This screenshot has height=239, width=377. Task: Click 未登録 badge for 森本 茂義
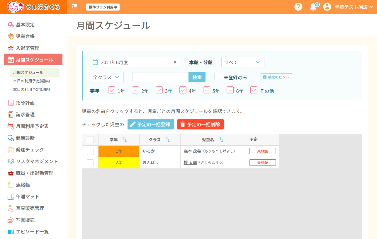tap(263, 151)
